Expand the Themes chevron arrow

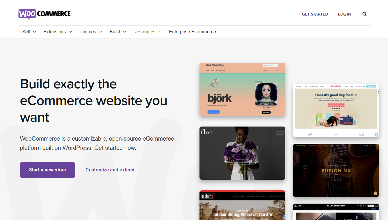(x=101, y=32)
